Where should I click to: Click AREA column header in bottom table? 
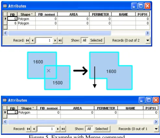[77, 108]
